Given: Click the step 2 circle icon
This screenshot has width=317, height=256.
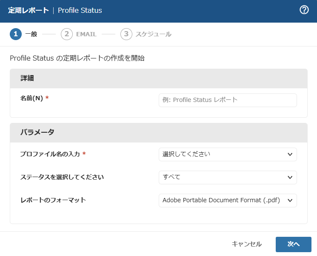Looking at the screenshot, I should [x=67, y=34].
